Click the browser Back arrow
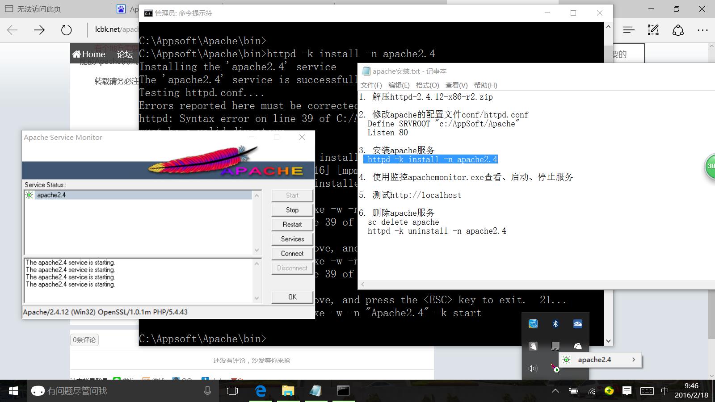Screen dimensions: 715x402 tap(13, 30)
